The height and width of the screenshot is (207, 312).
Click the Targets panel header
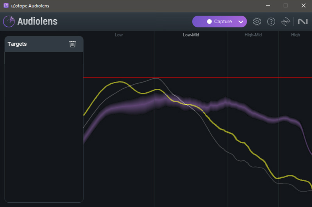point(35,44)
